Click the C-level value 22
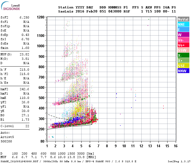This screenshot has width=191, height=163. [x=27, y=126]
